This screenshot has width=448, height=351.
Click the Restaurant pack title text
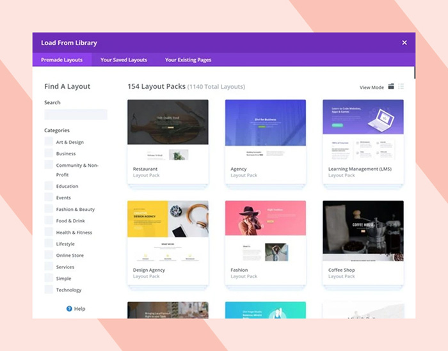click(x=145, y=169)
